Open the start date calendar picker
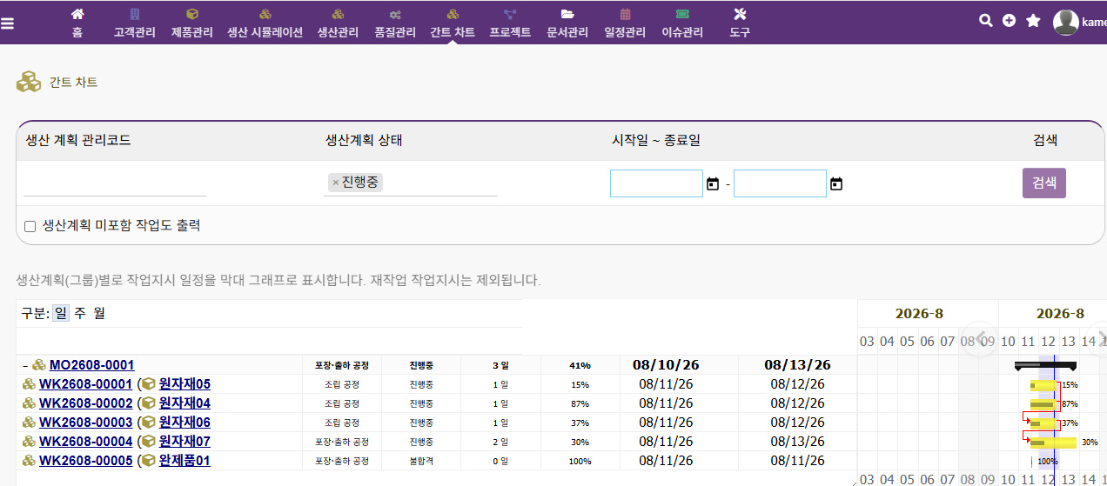The height and width of the screenshot is (486, 1107). click(713, 183)
